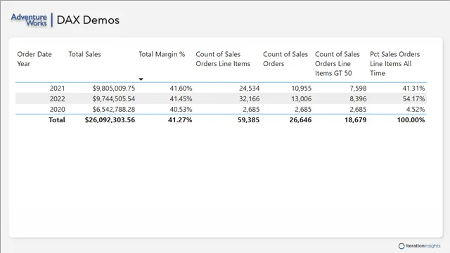Viewport: 450px width, 253px height.
Task: Click the 32,166 line items value
Action: point(249,98)
